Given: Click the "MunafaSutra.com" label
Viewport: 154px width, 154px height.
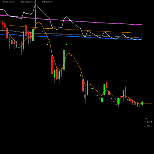Looking at the screenshot, I should [x=29, y=2].
